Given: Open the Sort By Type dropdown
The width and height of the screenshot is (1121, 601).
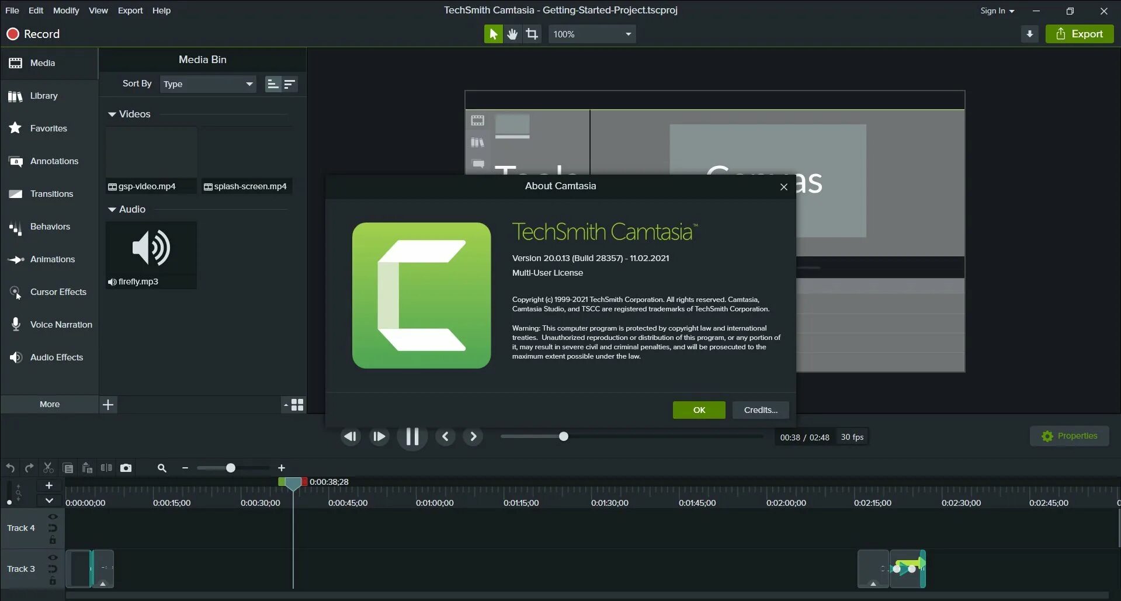Looking at the screenshot, I should (208, 84).
